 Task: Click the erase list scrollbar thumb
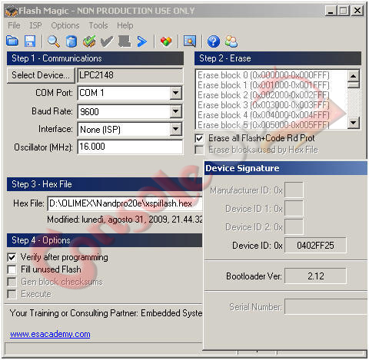pos(354,85)
